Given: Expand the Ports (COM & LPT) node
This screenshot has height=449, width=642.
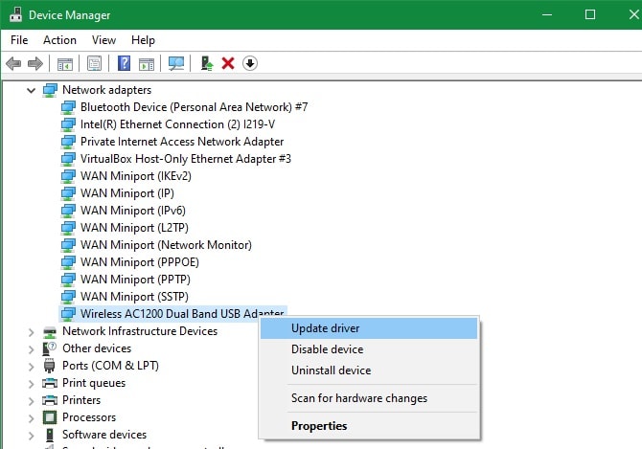Looking at the screenshot, I should click(31, 367).
